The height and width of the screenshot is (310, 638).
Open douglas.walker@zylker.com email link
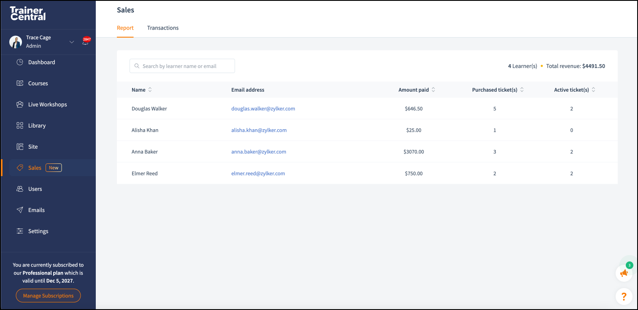263,109
